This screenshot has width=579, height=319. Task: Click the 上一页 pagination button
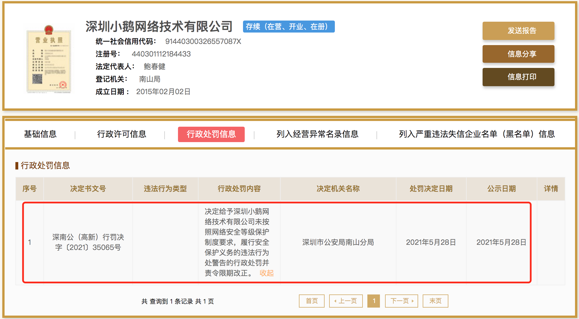pos(346,301)
